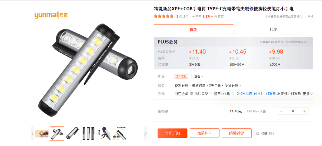Increase purchase quantity with plus icon
322x146 pixels.
pyautogui.click(x=304, y=111)
